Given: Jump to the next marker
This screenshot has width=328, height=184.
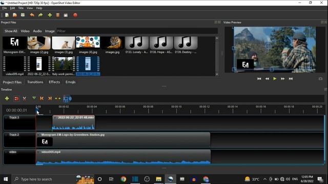Looking at the screenshot, I should [x=50, y=99].
